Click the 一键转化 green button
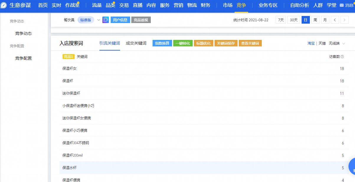355x182 pixels. coord(183,43)
